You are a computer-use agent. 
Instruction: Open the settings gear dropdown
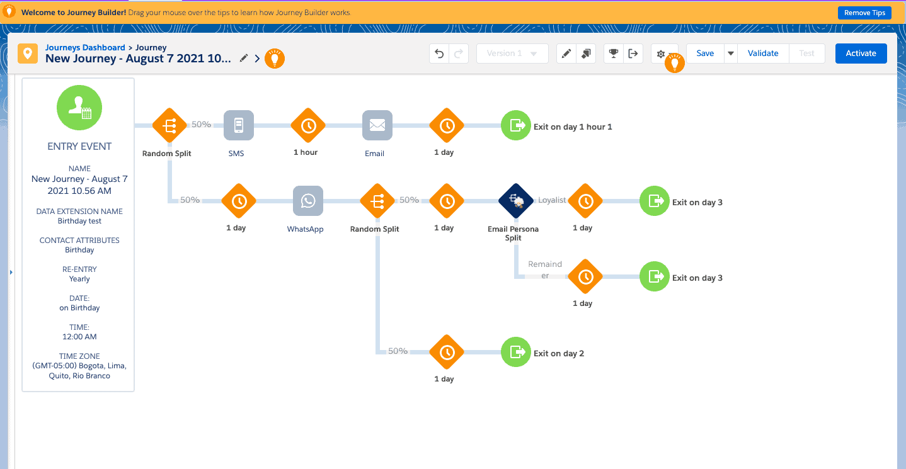pos(661,54)
